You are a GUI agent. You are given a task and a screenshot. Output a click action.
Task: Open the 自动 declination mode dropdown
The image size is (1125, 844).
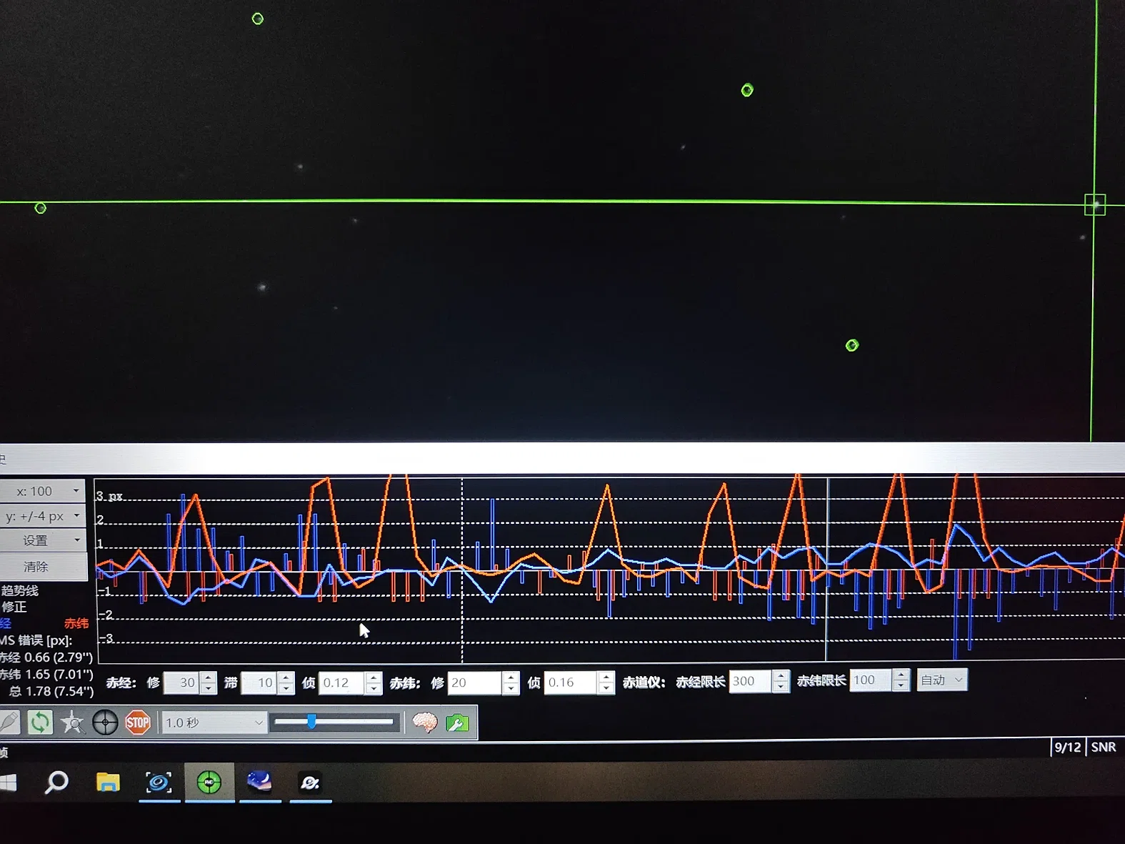click(x=942, y=680)
